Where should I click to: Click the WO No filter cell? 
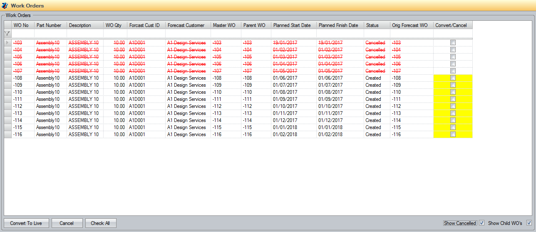23,33
